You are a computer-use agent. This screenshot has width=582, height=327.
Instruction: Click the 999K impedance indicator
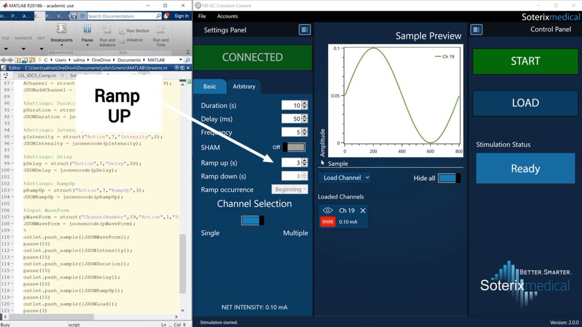327,222
